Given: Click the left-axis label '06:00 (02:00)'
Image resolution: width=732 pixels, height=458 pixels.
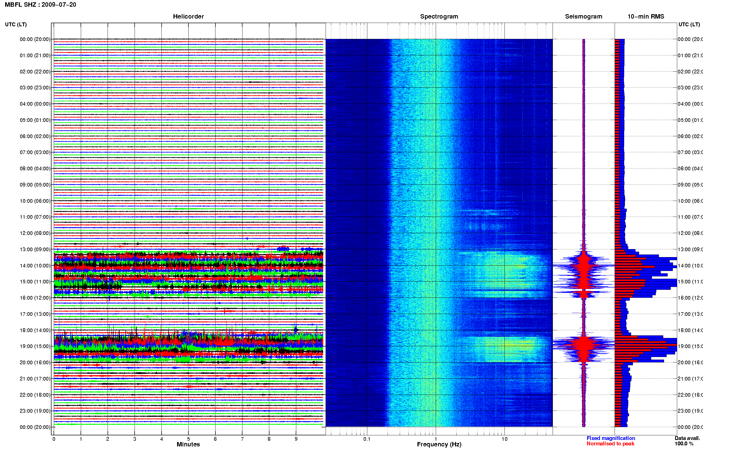Looking at the screenshot, I should coord(35,136).
